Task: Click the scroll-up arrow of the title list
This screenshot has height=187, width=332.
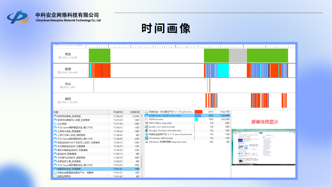Action: [141, 116]
